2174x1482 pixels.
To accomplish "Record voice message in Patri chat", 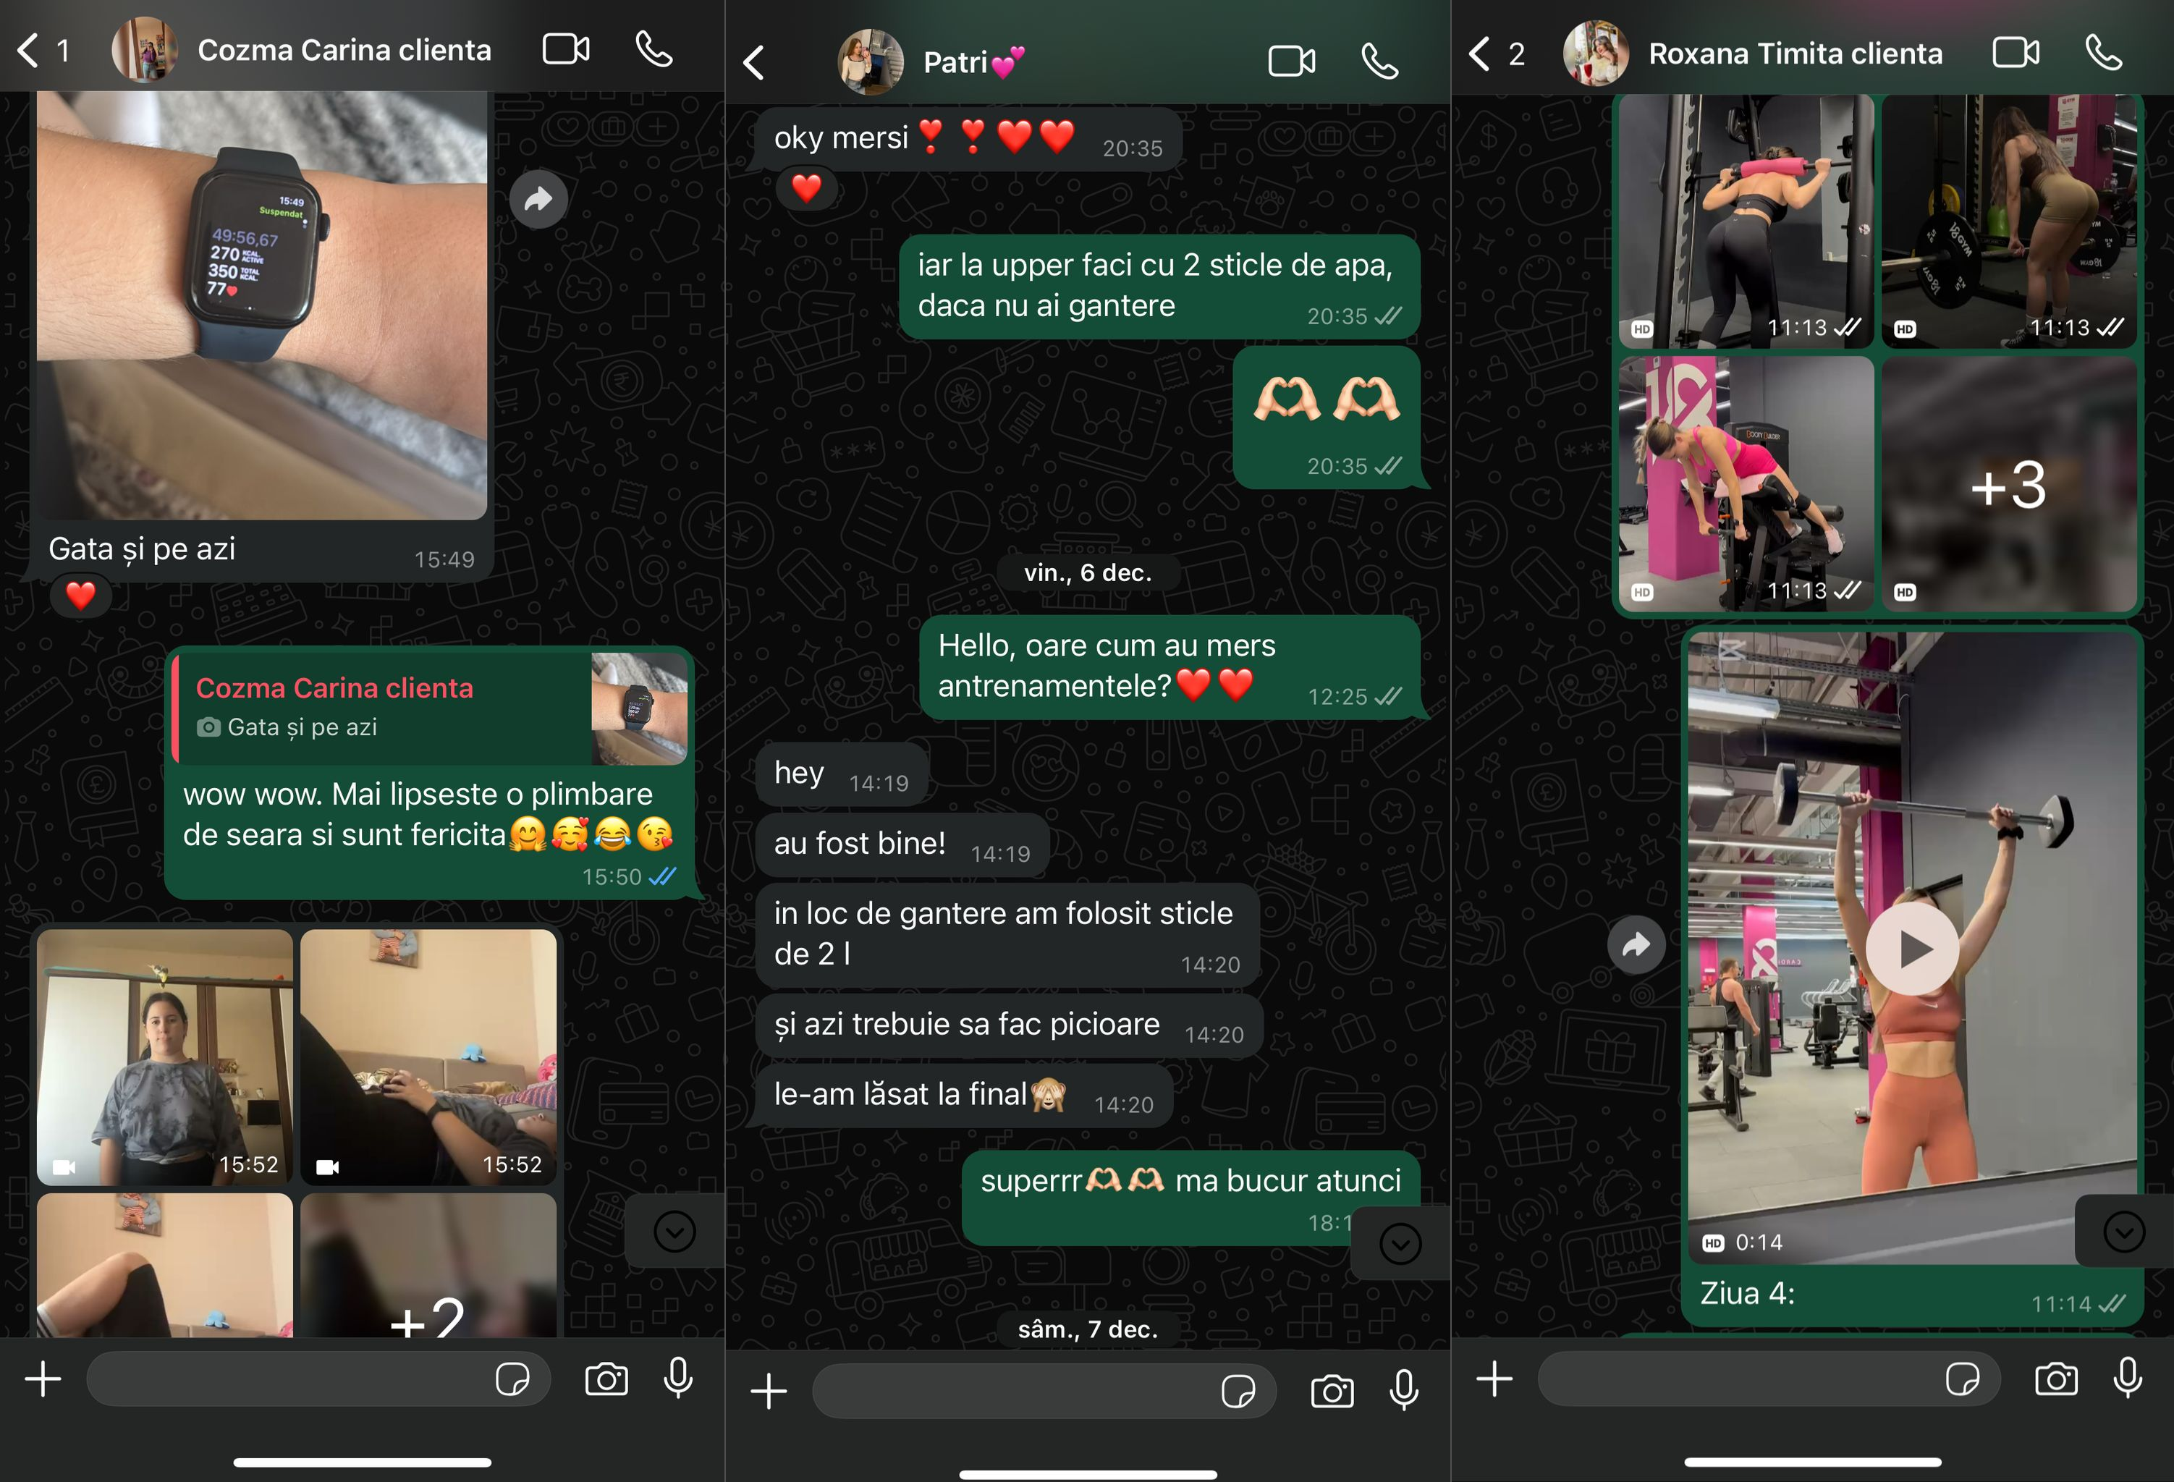I will pos(1404,1389).
